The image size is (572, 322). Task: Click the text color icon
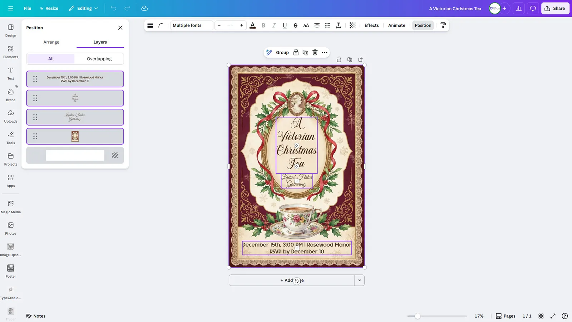252,25
